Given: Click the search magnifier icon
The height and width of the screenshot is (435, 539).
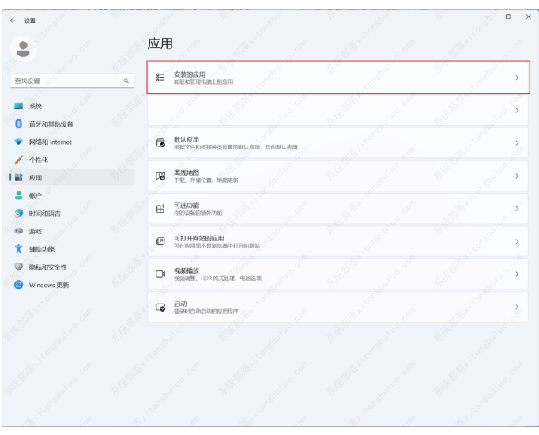Looking at the screenshot, I should pyautogui.click(x=126, y=81).
